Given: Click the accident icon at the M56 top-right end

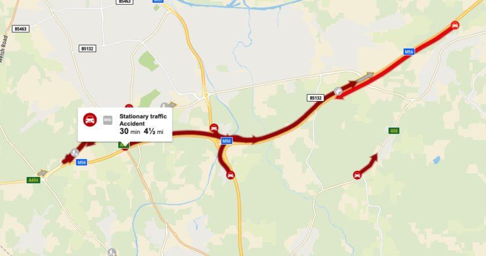Looking at the screenshot, I should [x=455, y=25].
